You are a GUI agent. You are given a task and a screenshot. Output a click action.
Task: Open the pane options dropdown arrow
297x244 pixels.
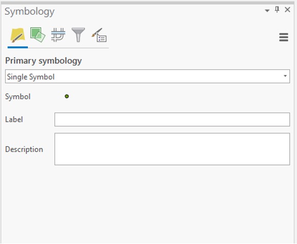point(267,11)
